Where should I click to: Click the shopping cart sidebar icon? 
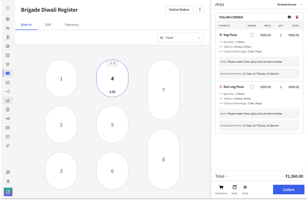pyautogui.click(x=8, y=28)
